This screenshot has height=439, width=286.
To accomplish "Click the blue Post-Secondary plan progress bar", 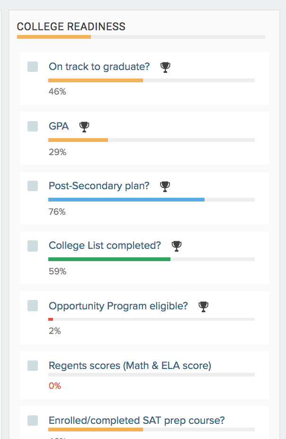I will 126,200.
